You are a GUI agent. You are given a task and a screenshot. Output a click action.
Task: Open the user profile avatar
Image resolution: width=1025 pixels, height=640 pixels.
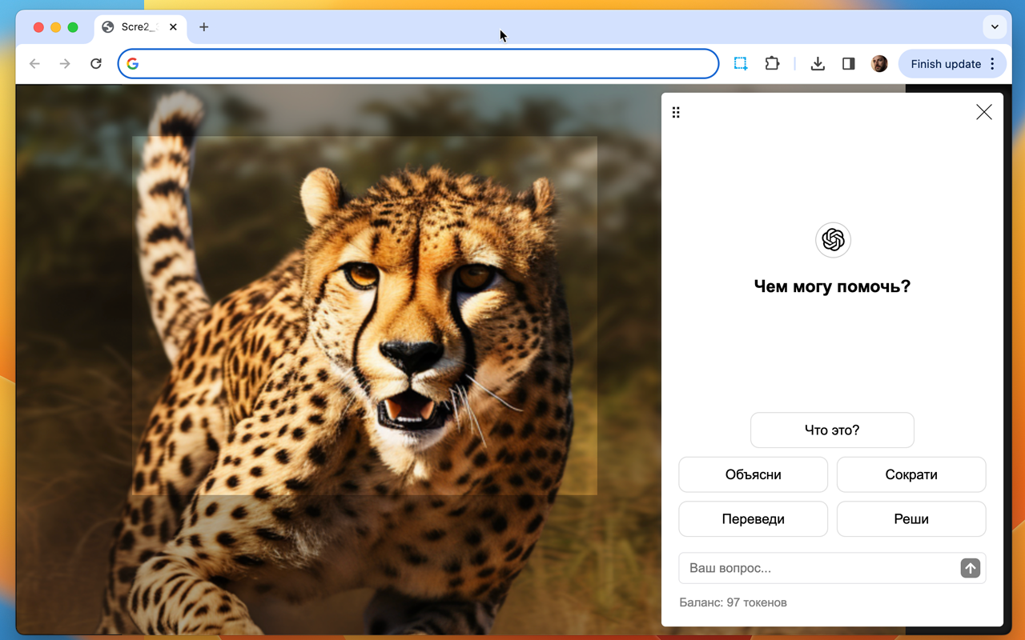(x=879, y=64)
